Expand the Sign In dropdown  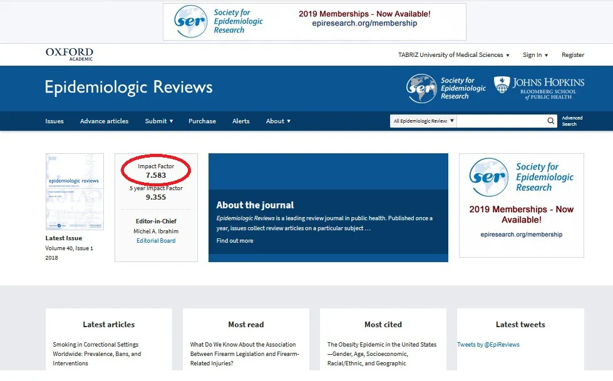535,55
